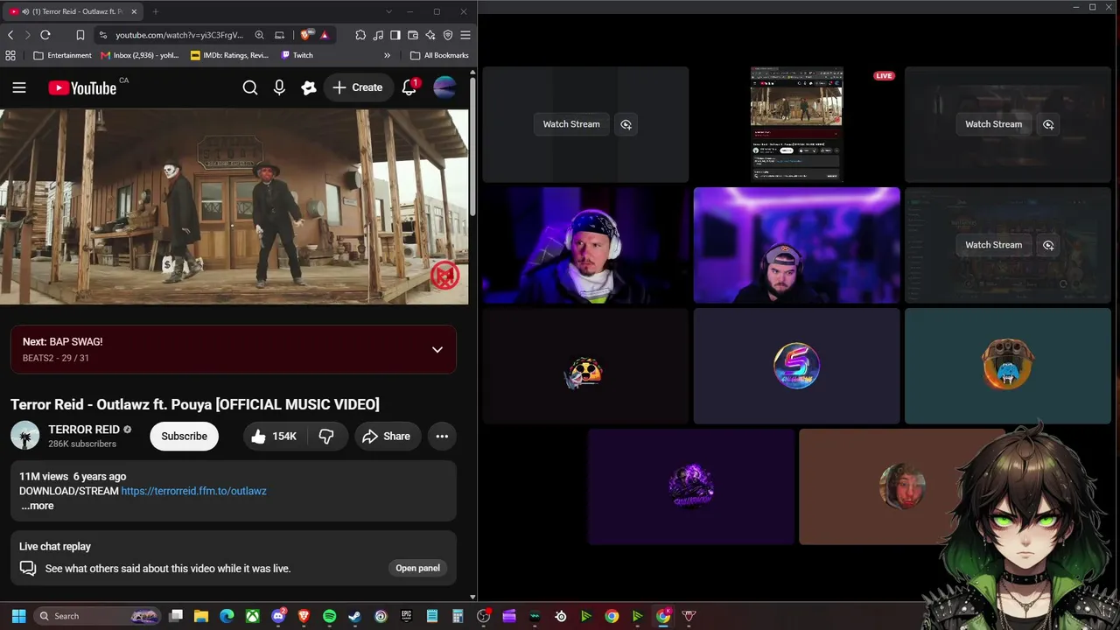Select the Terror Reid - Outlawz tab

(x=72, y=11)
